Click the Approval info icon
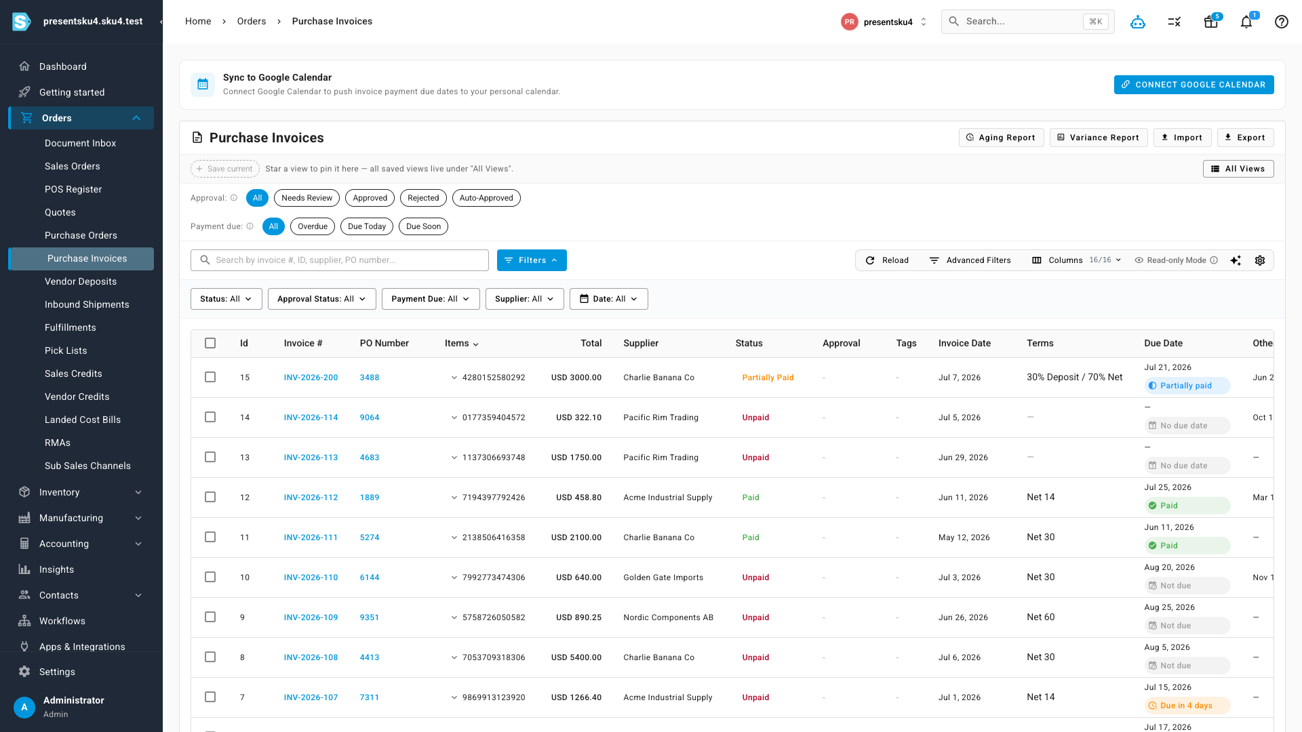The image size is (1302, 732). 234,198
